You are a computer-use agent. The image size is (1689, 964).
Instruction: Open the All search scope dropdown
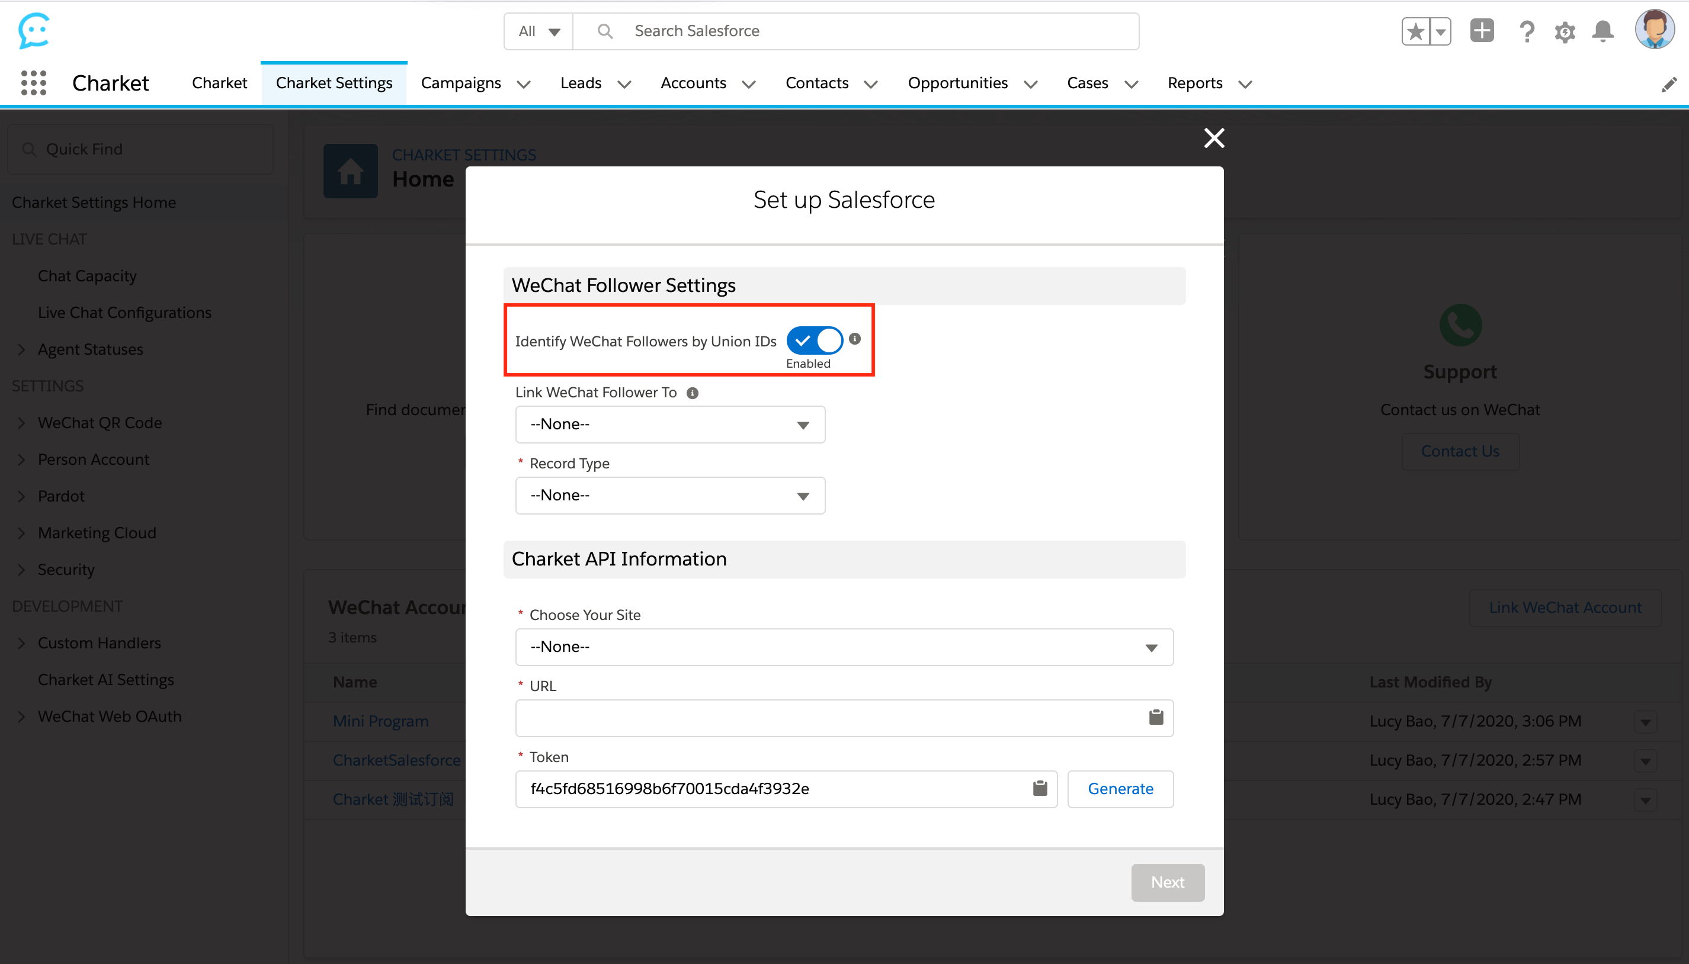pyautogui.click(x=539, y=31)
